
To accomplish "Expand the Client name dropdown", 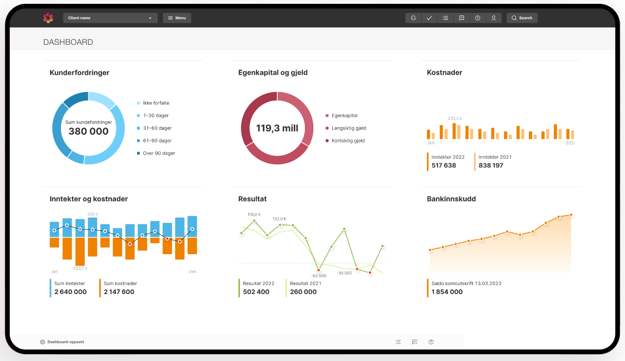I will pos(110,18).
